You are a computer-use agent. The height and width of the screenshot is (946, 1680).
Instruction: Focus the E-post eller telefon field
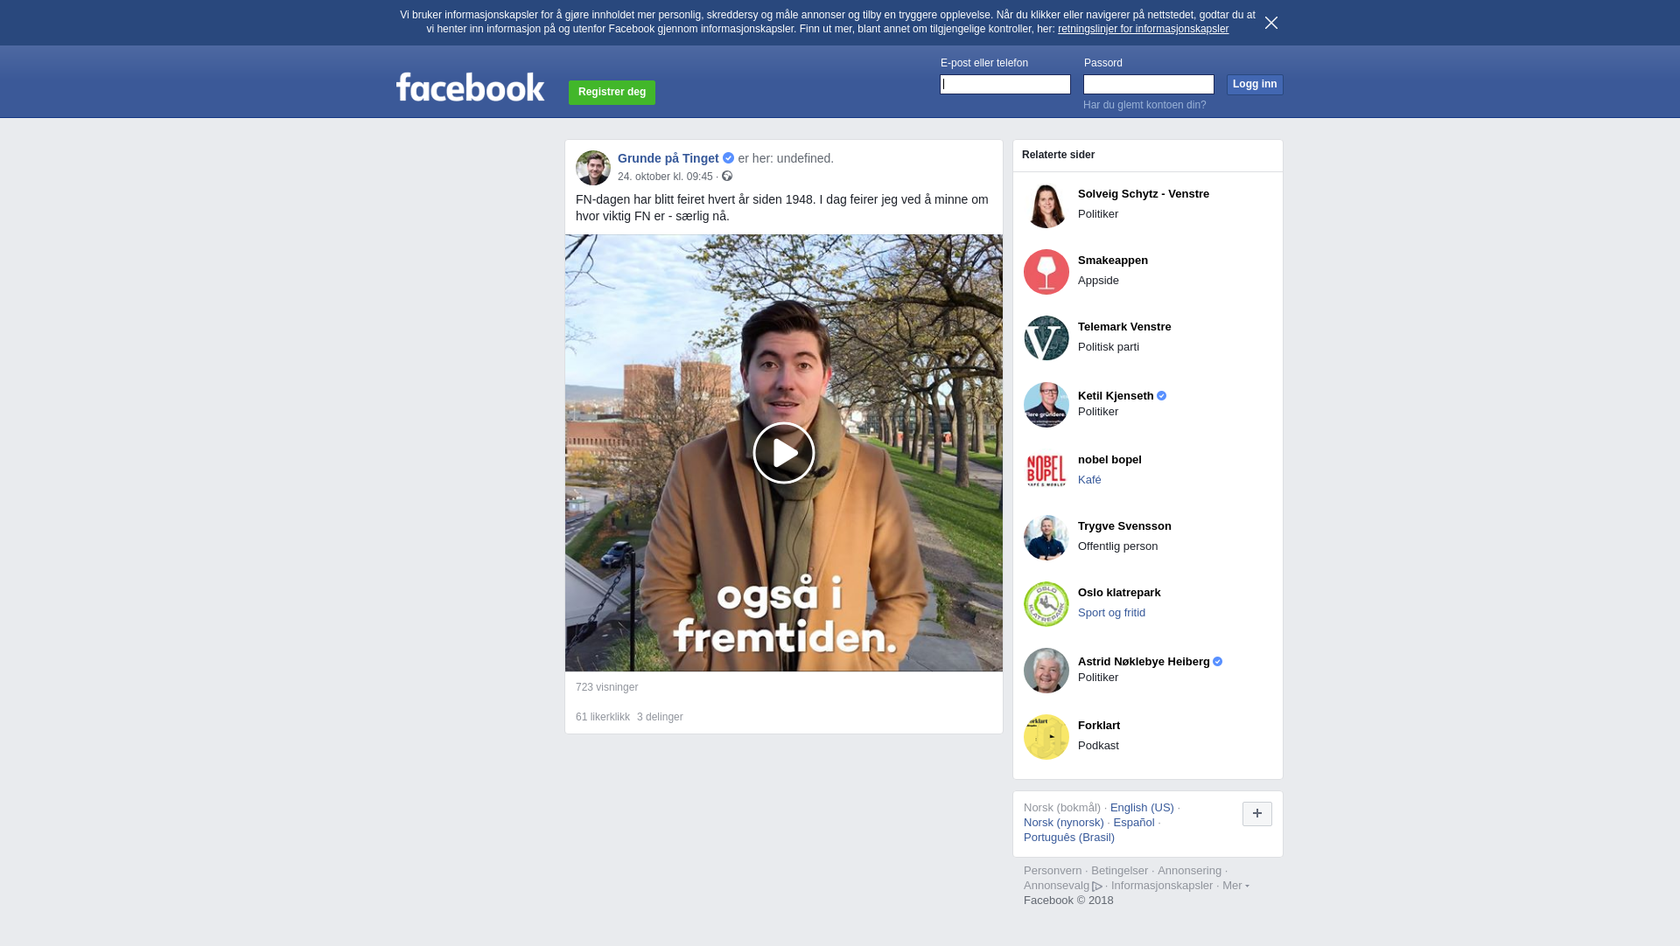pos(1005,84)
